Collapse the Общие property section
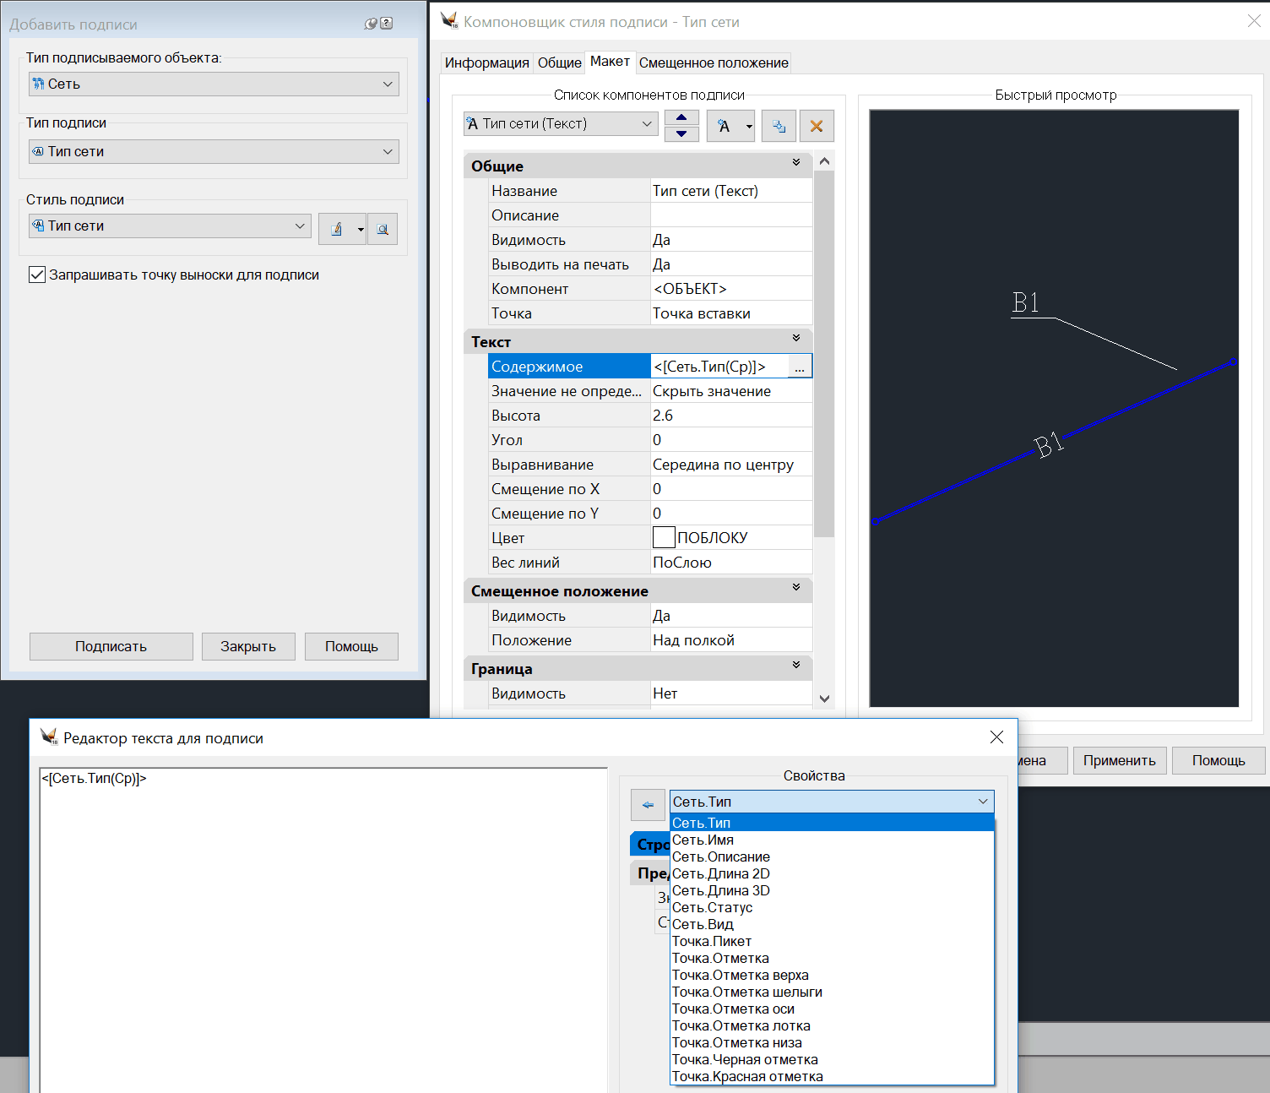 796,162
